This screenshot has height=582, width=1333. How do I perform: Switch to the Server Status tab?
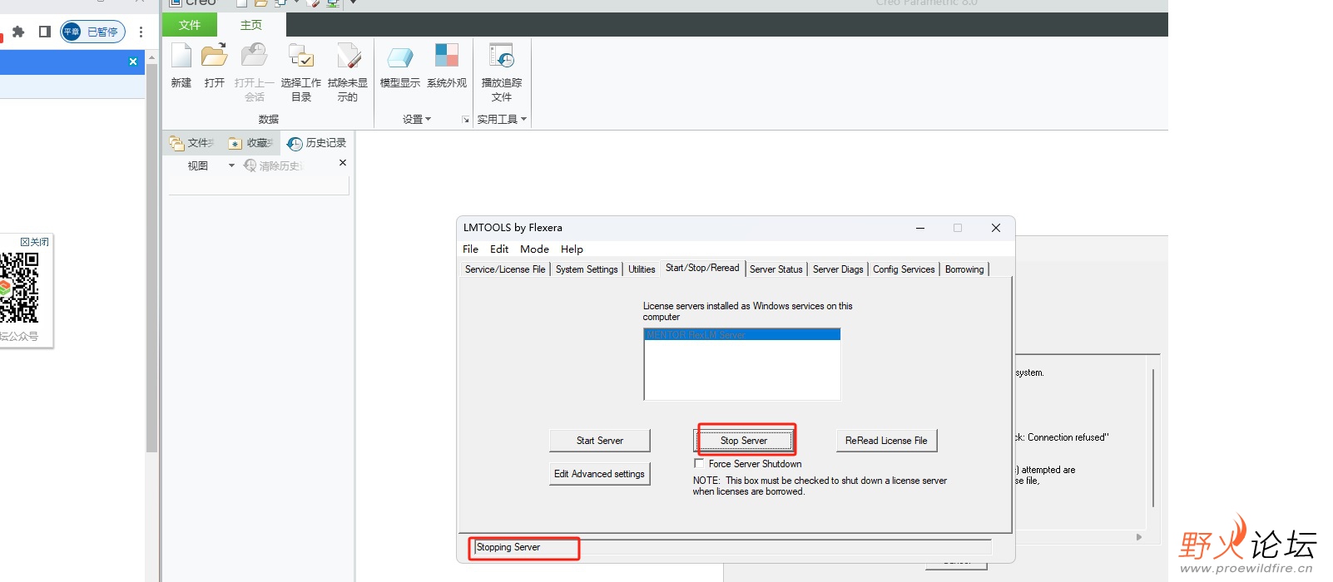(x=776, y=269)
